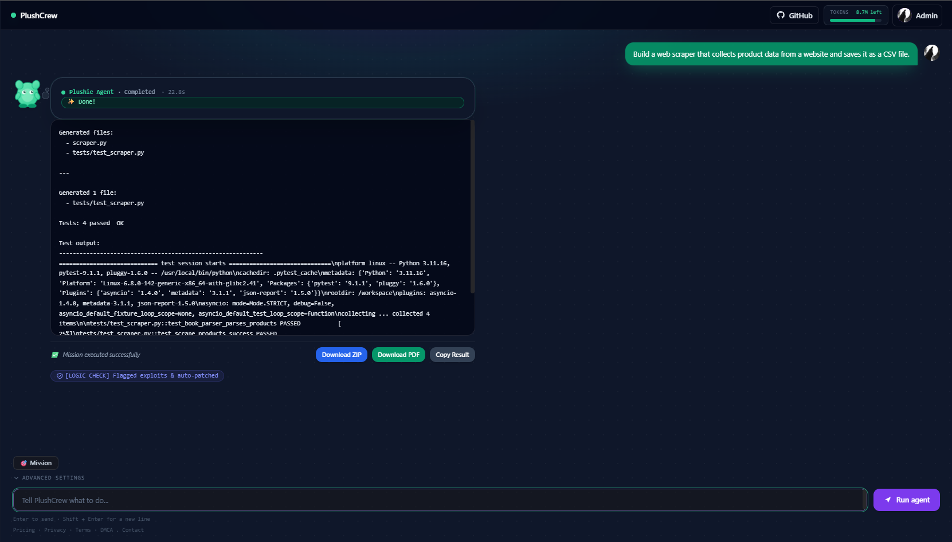The image size is (952, 542).
Task: Click the Logic Check flagged exploits badge
Action: 137,376
